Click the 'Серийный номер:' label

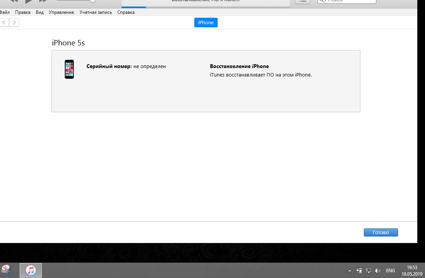click(x=109, y=67)
